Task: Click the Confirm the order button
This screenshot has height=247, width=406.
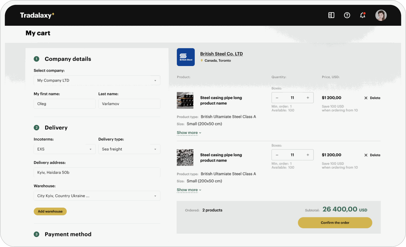Action: (335, 223)
